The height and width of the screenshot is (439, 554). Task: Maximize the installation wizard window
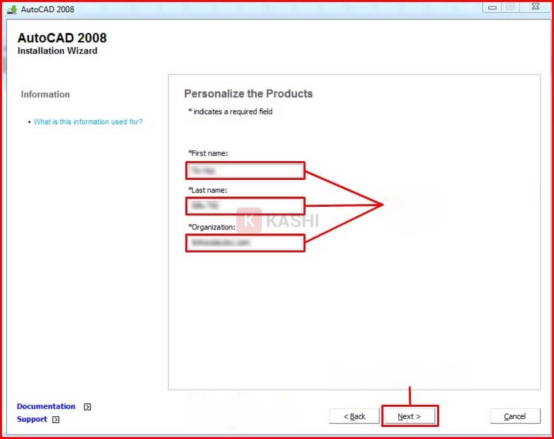click(510, 7)
